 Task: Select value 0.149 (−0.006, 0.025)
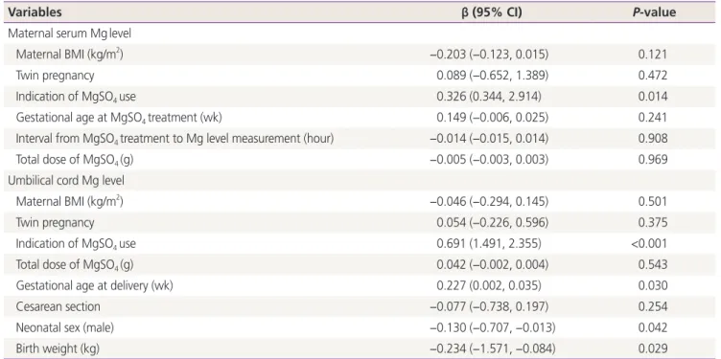tap(493, 118)
